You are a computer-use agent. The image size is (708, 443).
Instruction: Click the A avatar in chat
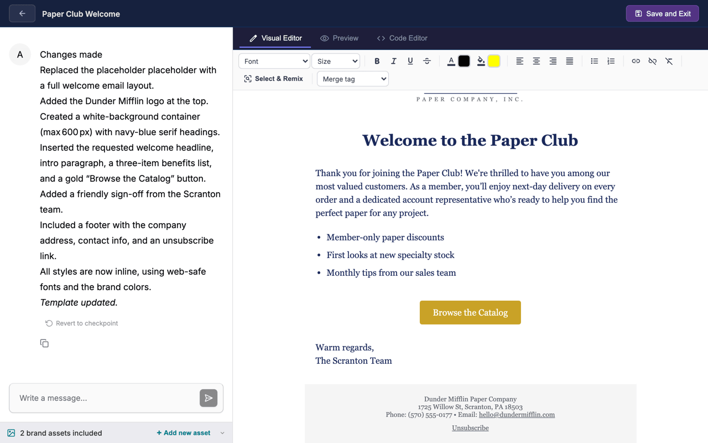pyautogui.click(x=20, y=54)
